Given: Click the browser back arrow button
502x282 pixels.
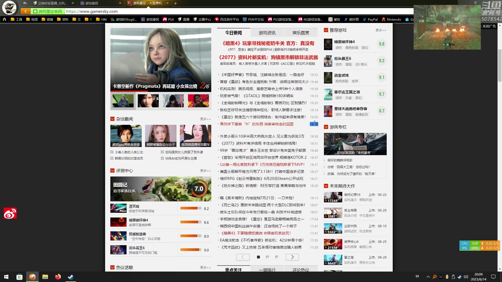Looking at the screenshot, I should (x=25, y=11).
